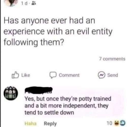Viewport: 127px width, 127px height.
Task: View the 10 reactions count
Action: (x=109, y=123)
